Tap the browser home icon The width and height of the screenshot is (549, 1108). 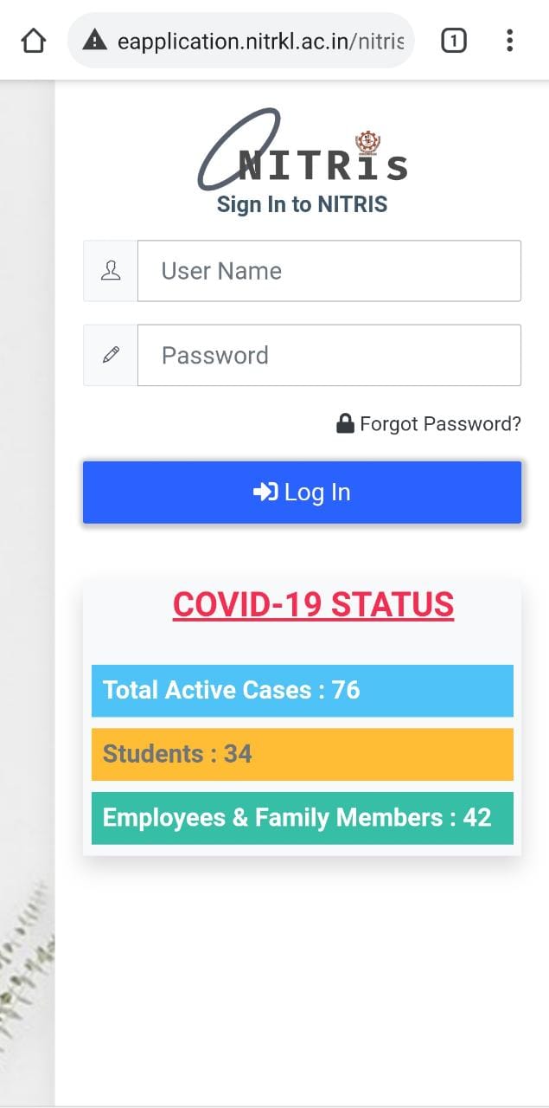33,41
